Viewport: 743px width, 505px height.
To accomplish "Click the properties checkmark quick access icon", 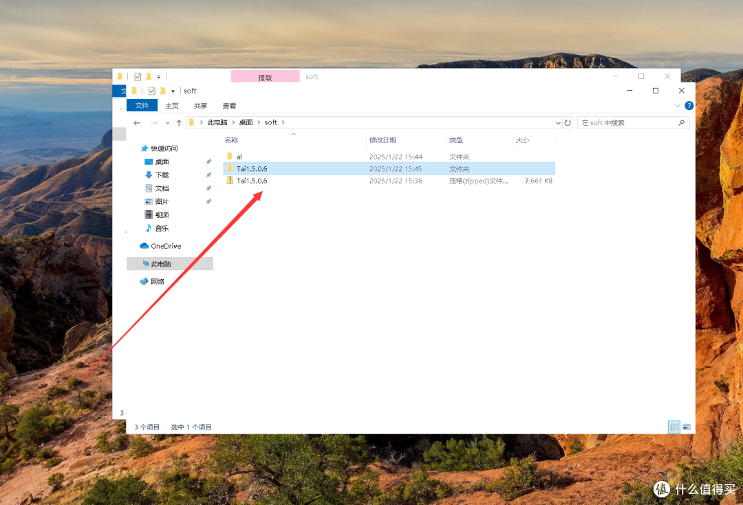I will [151, 91].
